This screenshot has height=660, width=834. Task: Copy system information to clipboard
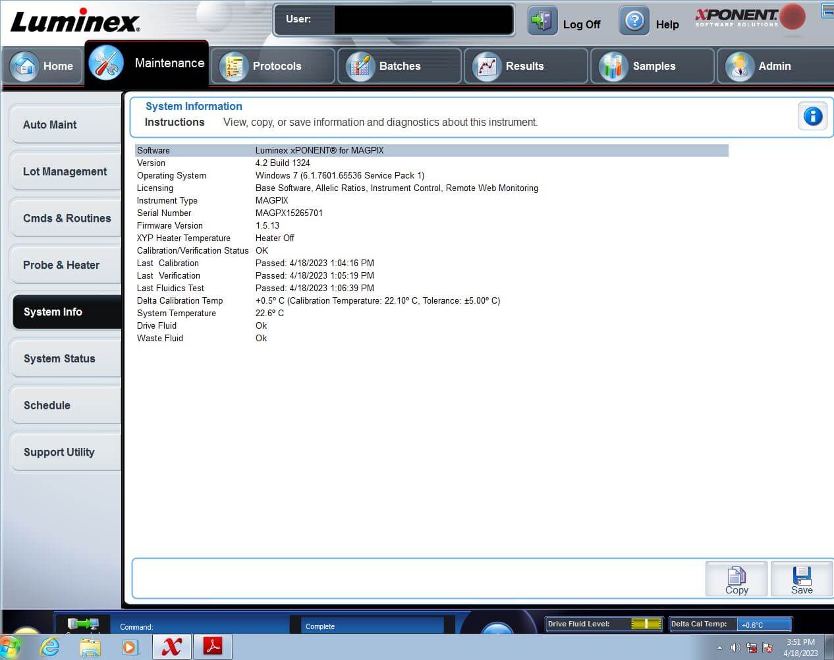tap(736, 580)
